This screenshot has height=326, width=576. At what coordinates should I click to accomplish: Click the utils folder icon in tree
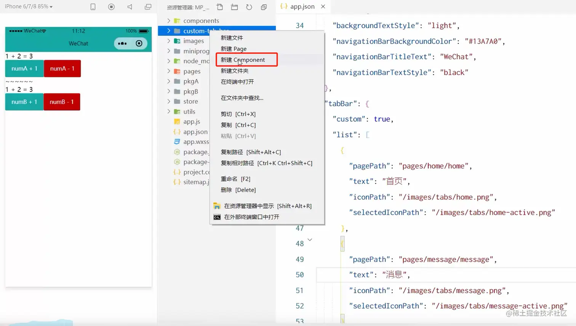coord(177,111)
